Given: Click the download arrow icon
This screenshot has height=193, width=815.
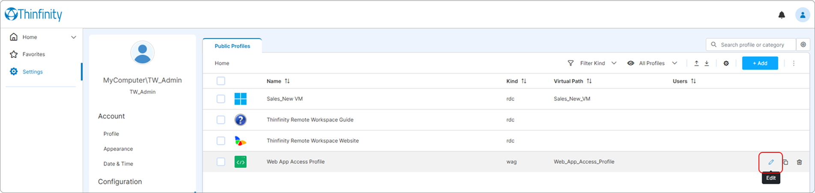Looking at the screenshot, I should point(707,63).
